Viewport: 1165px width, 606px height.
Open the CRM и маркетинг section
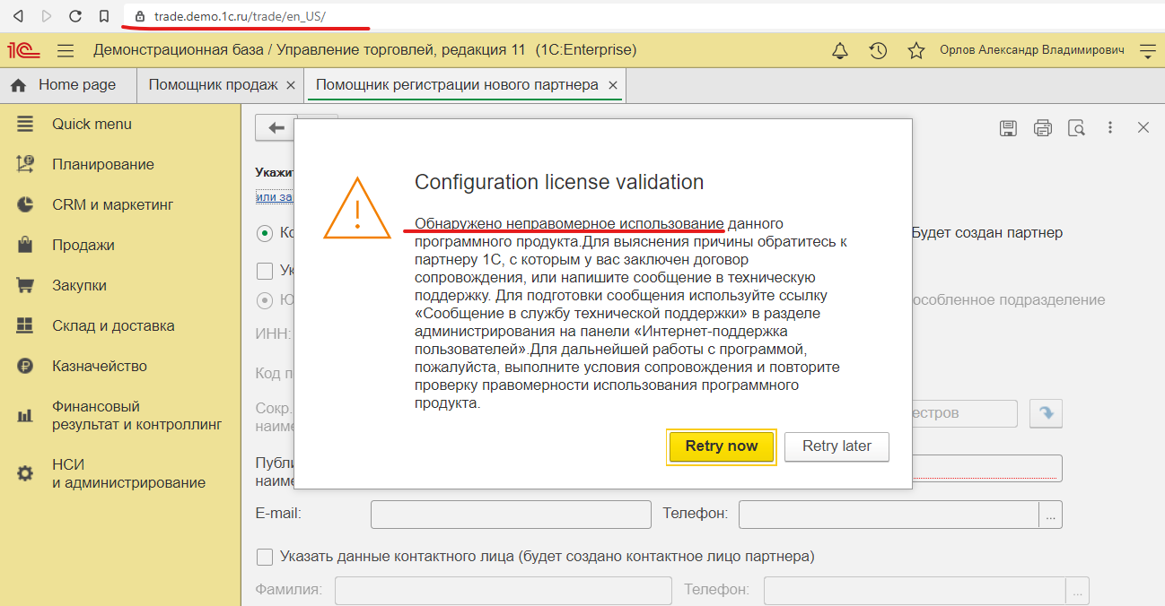click(113, 204)
